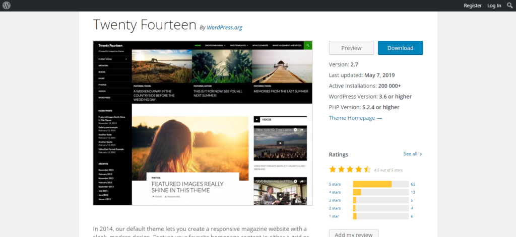Click the 4 stars rating bar

(x=381, y=192)
